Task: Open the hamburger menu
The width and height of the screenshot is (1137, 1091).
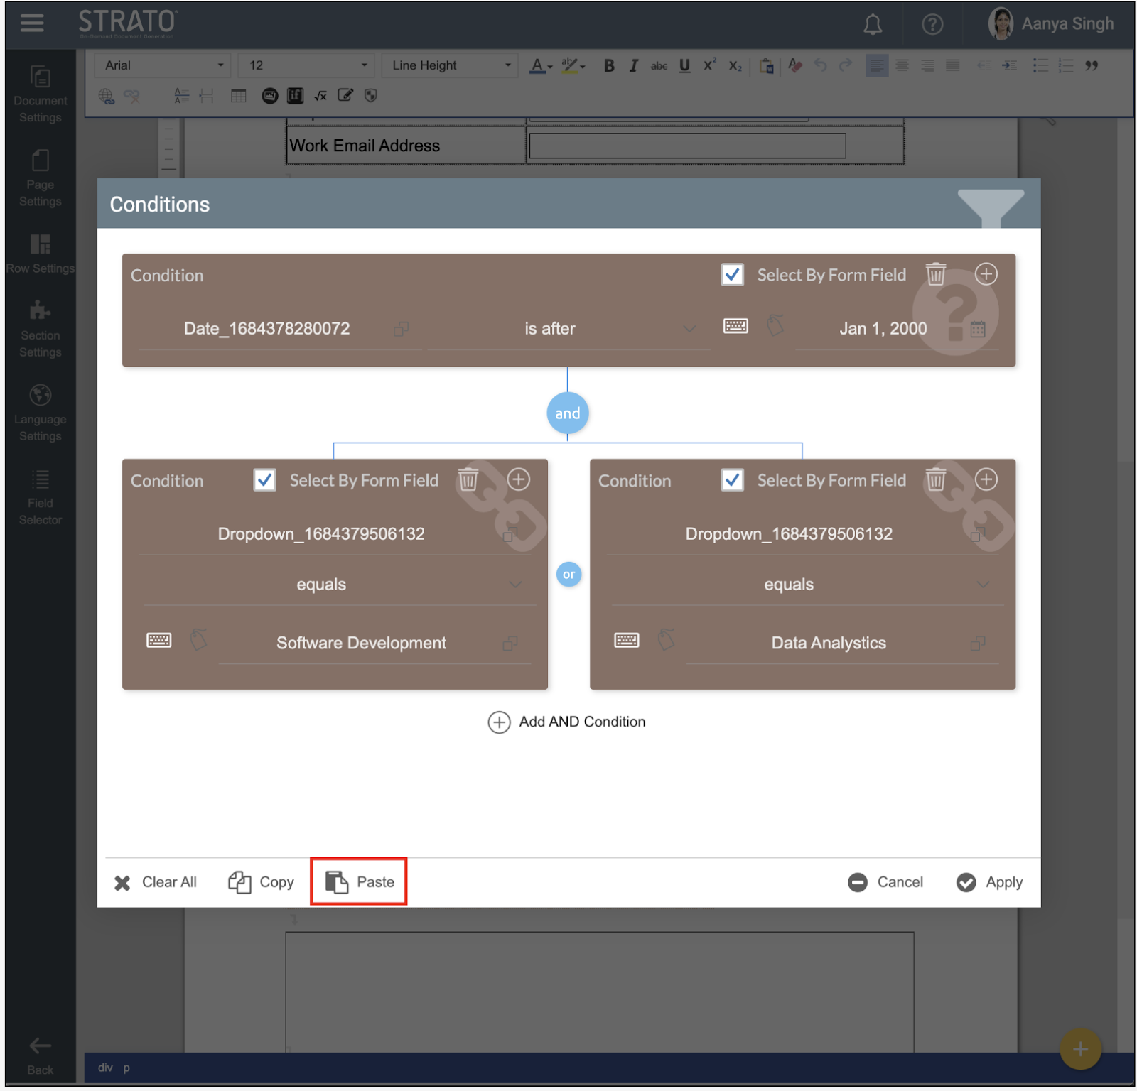Action: (x=32, y=23)
